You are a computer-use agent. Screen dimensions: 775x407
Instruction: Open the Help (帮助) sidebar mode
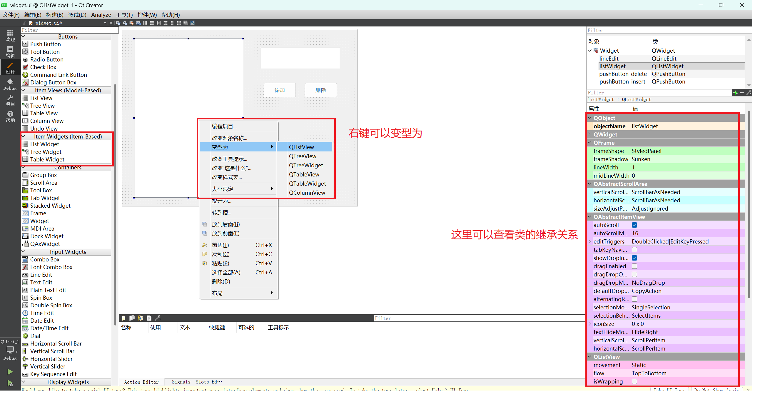[x=10, y=116]
